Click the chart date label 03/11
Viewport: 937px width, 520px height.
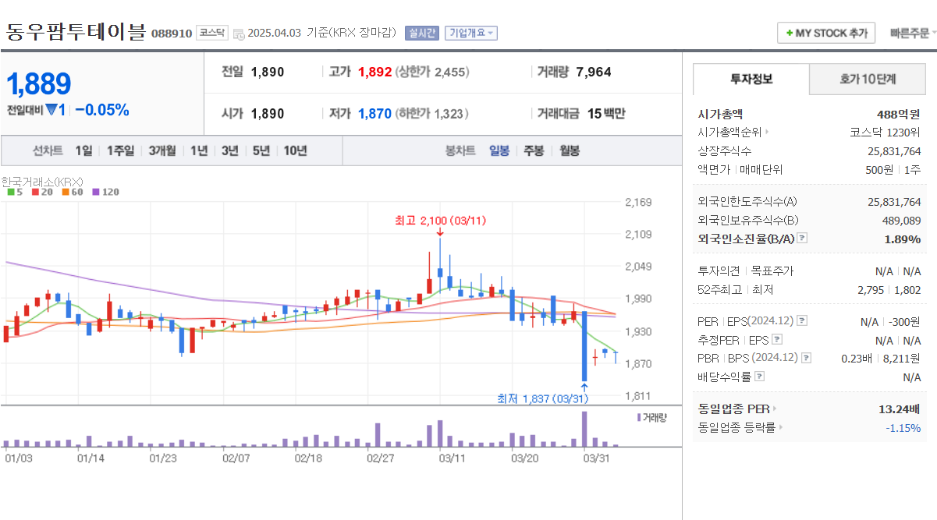tap(452, 458)
